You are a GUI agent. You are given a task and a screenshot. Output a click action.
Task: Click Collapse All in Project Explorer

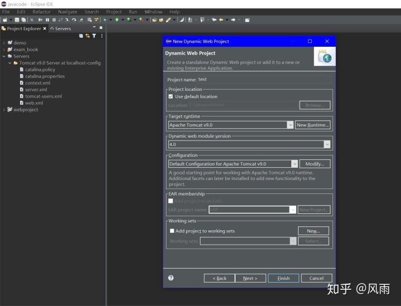coord(81,36)
